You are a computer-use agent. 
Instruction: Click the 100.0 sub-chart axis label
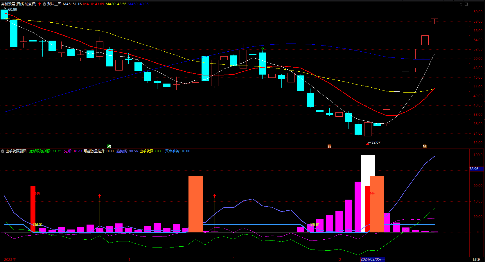tap(478, 155)
